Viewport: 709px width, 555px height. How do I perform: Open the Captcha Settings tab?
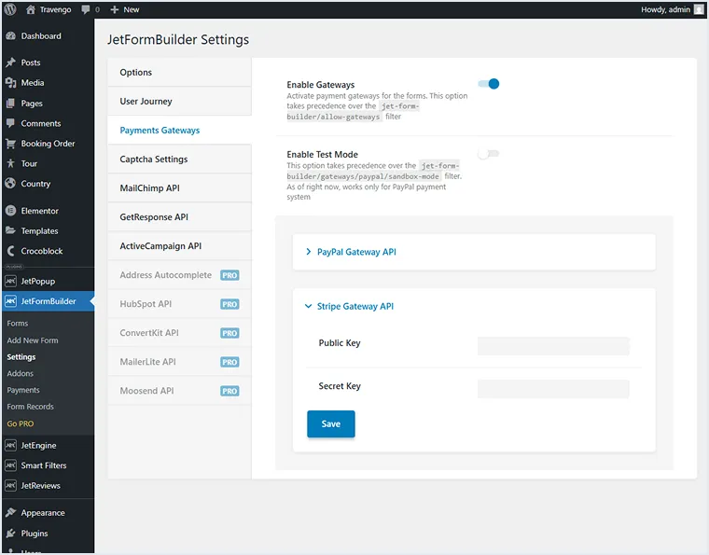point(154,160)
